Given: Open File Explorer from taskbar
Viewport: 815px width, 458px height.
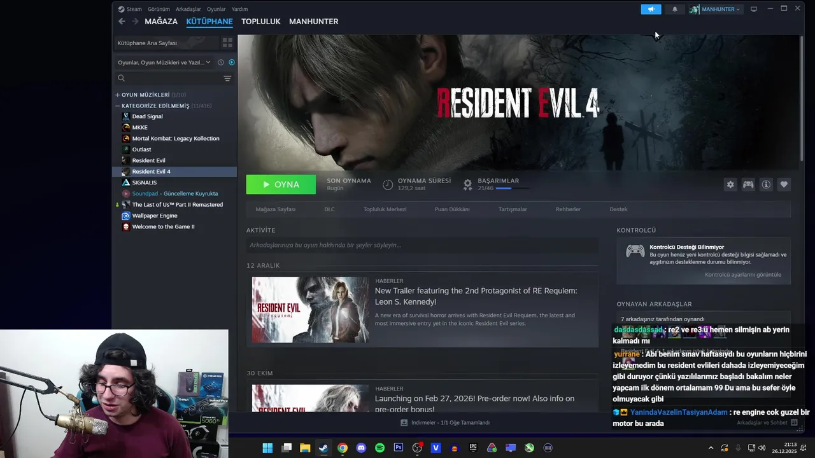Looking at the screenshot, I should tap(305, 448).
